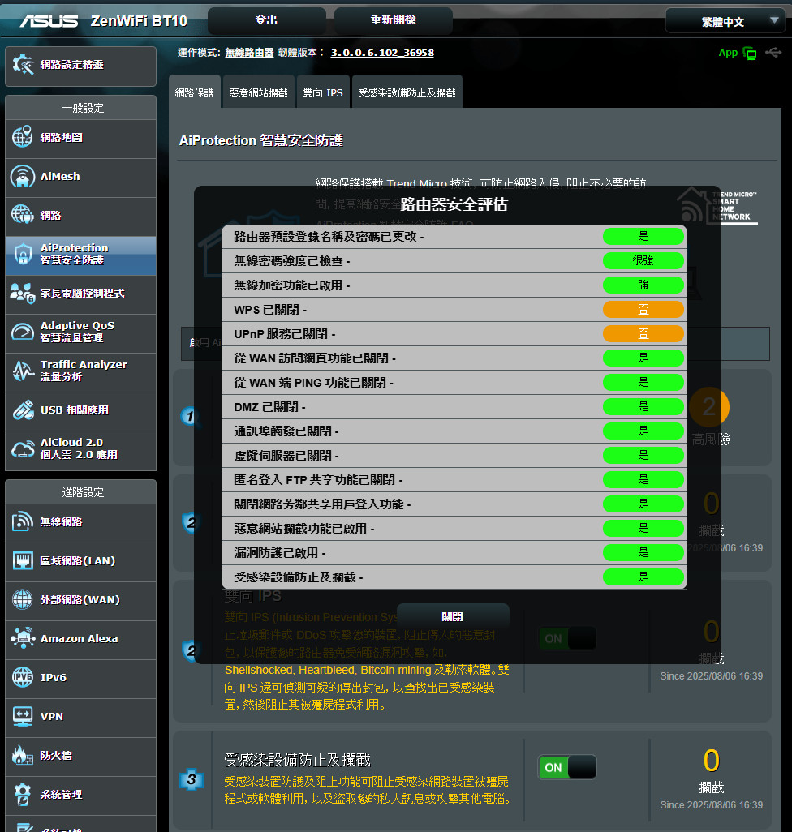The image size is (792, 832).
Task: Open the 繁體中文 language dropdown
Action: (725, 22)
